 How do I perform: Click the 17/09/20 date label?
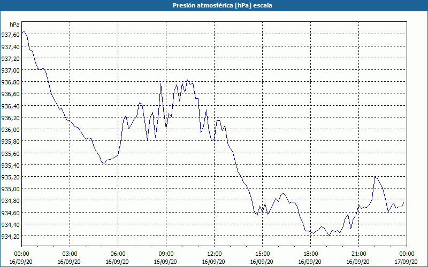point(407,262)
